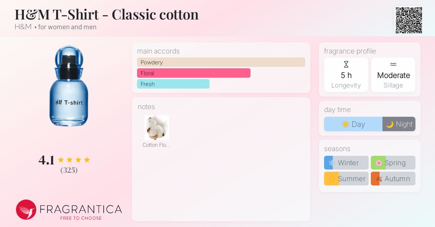
Task: Click the perfume bottle image
Action: click(x=69, y=86)
